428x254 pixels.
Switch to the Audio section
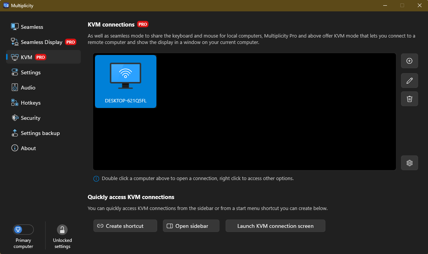[x=28, y=88]
